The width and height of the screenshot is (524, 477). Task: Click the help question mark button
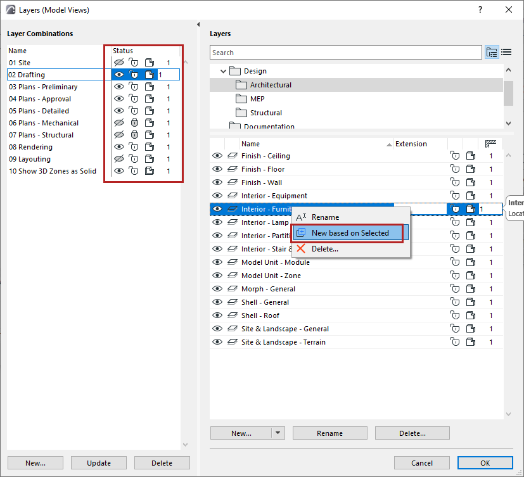(480, 10)
